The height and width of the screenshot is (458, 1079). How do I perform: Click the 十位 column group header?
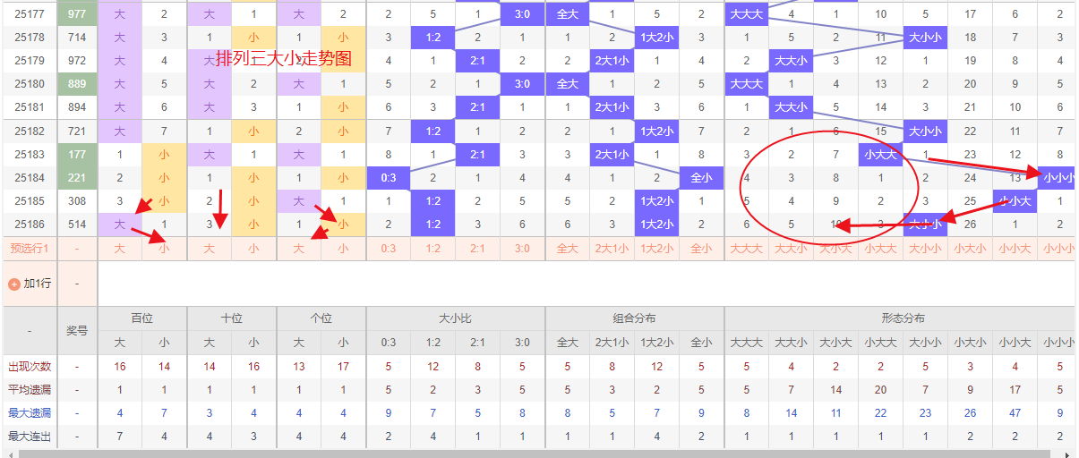232,318
